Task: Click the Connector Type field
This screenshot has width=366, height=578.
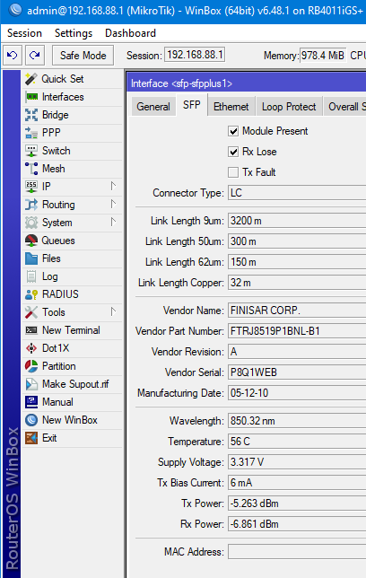Action: pyautogui.click(x=297, y=193)
